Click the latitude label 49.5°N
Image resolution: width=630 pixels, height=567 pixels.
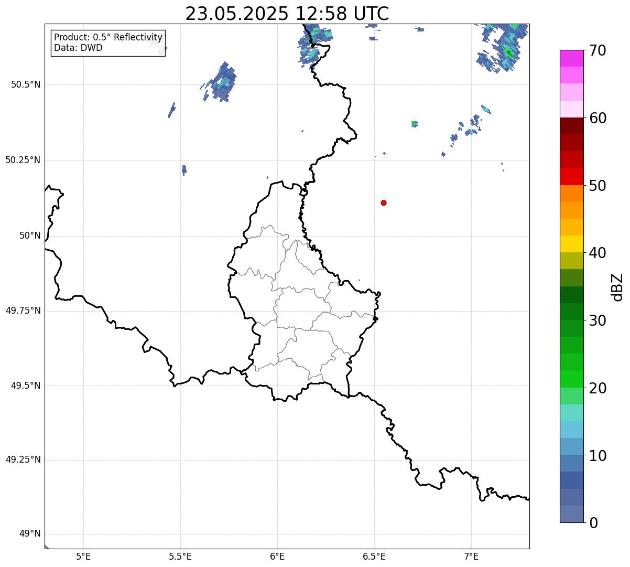[x=26, y=386]
